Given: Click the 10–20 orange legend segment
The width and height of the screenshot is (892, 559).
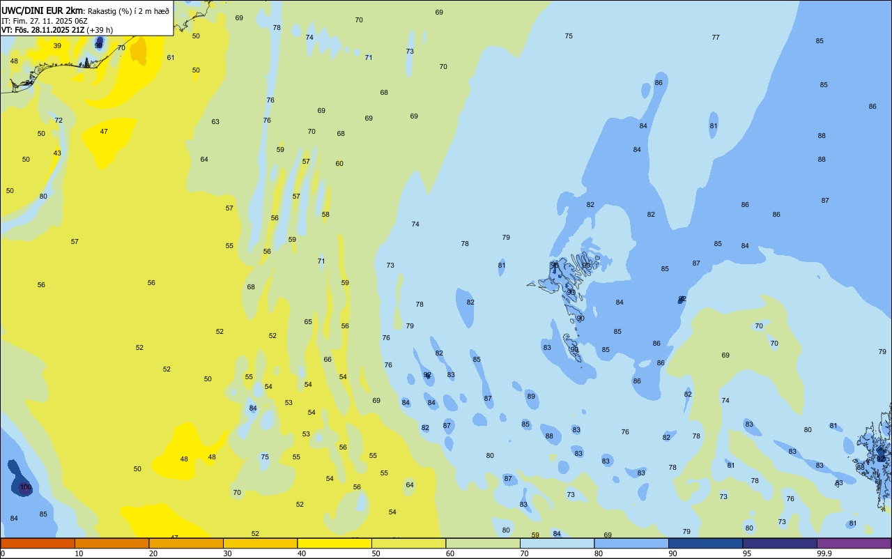Looking at the screenshot, I should click(x=111, y=543).
